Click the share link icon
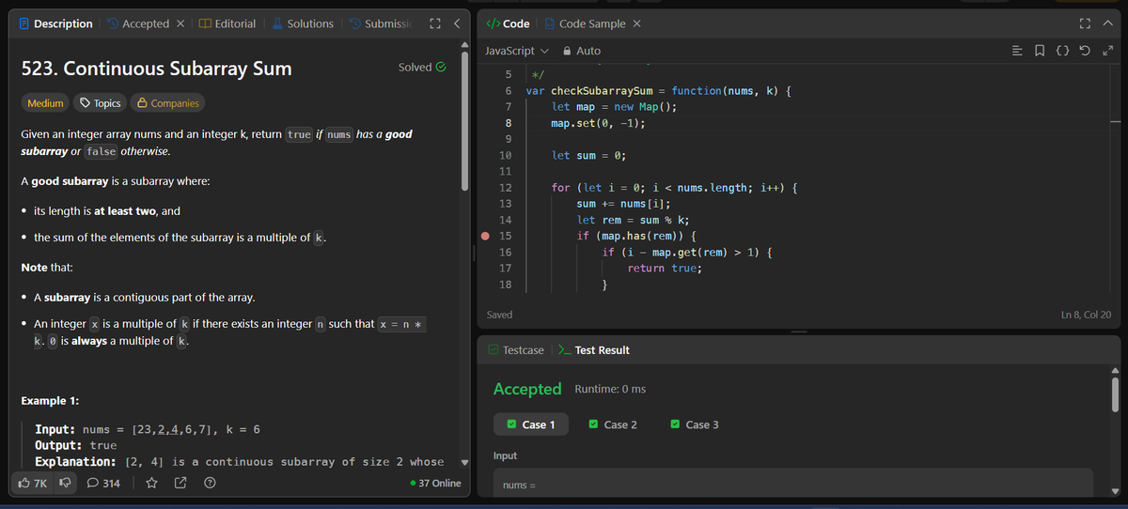Screen dimensions: 1128x509 pyautogui.click(x=181, y=484)
